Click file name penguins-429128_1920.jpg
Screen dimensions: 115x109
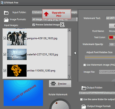click(x=42, y=38)
